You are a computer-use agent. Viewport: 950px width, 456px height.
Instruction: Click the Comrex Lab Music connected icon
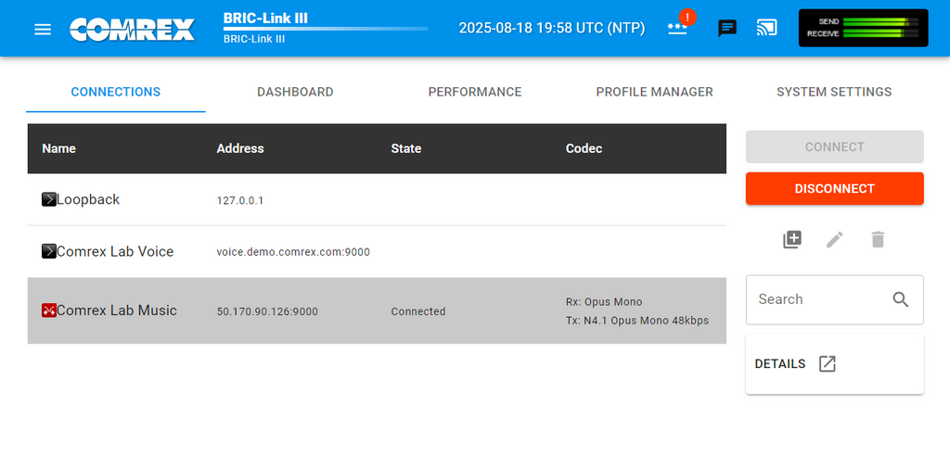(x=49, y=310)
